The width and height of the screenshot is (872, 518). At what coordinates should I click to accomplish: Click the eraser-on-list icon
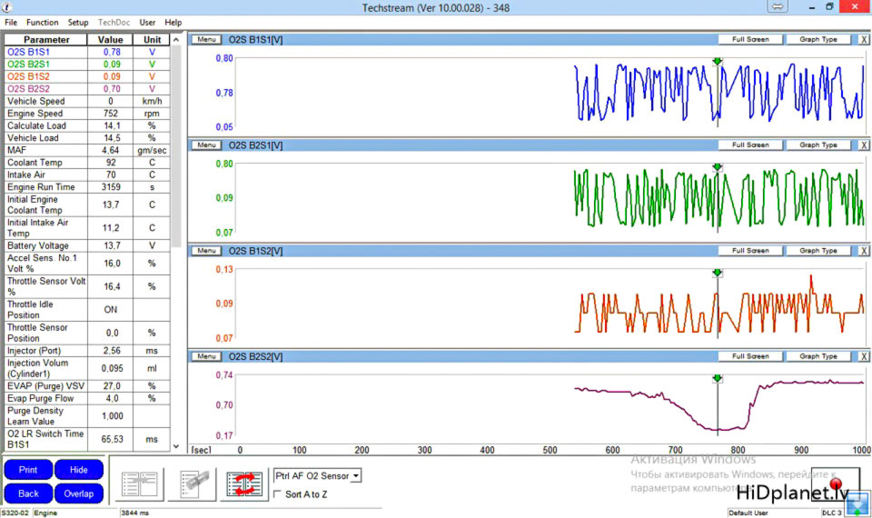pos(193,483)
